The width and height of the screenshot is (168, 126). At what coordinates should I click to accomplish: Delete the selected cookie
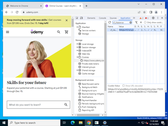click(141, 23)
